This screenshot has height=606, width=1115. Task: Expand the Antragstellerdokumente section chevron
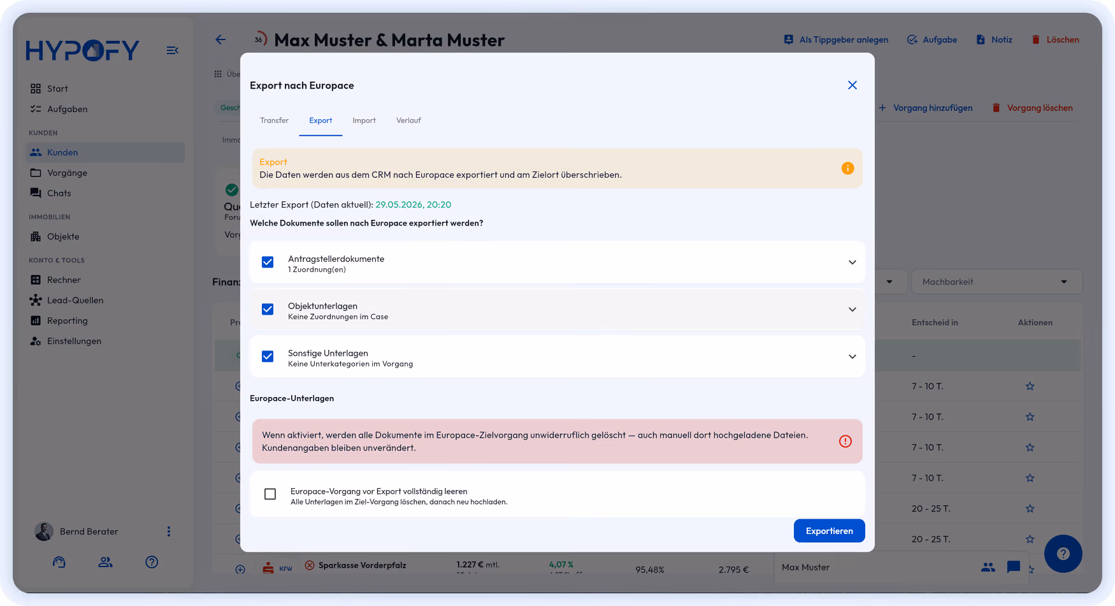pyautogui.click(x=852, y=263)
